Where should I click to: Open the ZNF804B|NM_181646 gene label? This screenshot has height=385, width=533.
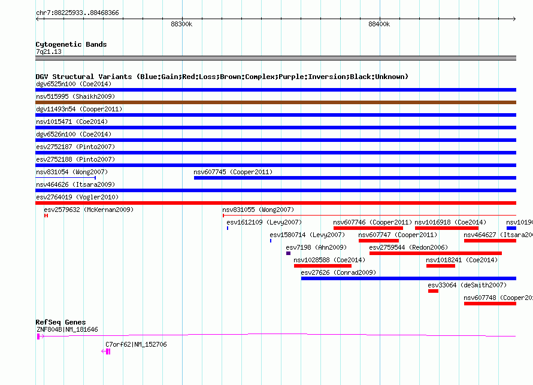pyautogui.click(x=67, y=329)
